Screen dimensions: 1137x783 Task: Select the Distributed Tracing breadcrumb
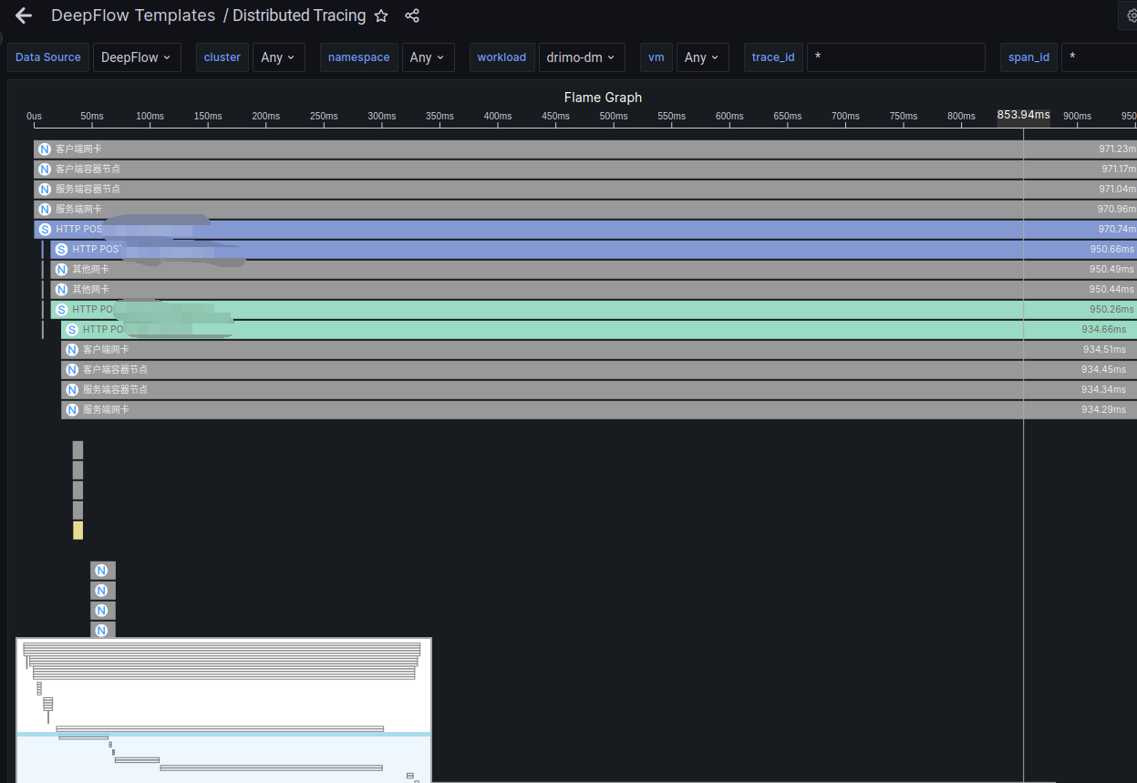(x=299, y=15)
